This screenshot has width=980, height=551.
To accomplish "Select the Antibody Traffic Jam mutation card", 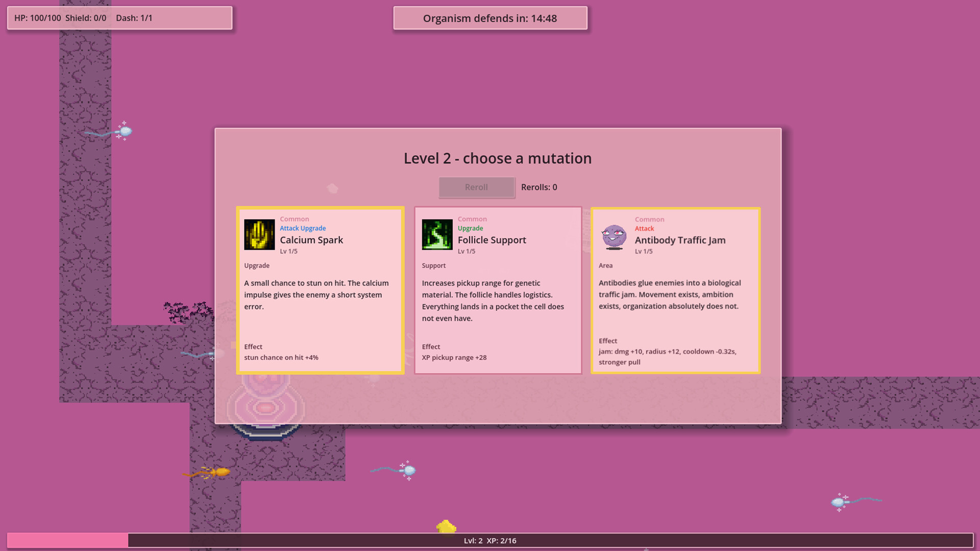I will [x=675, y=290].
